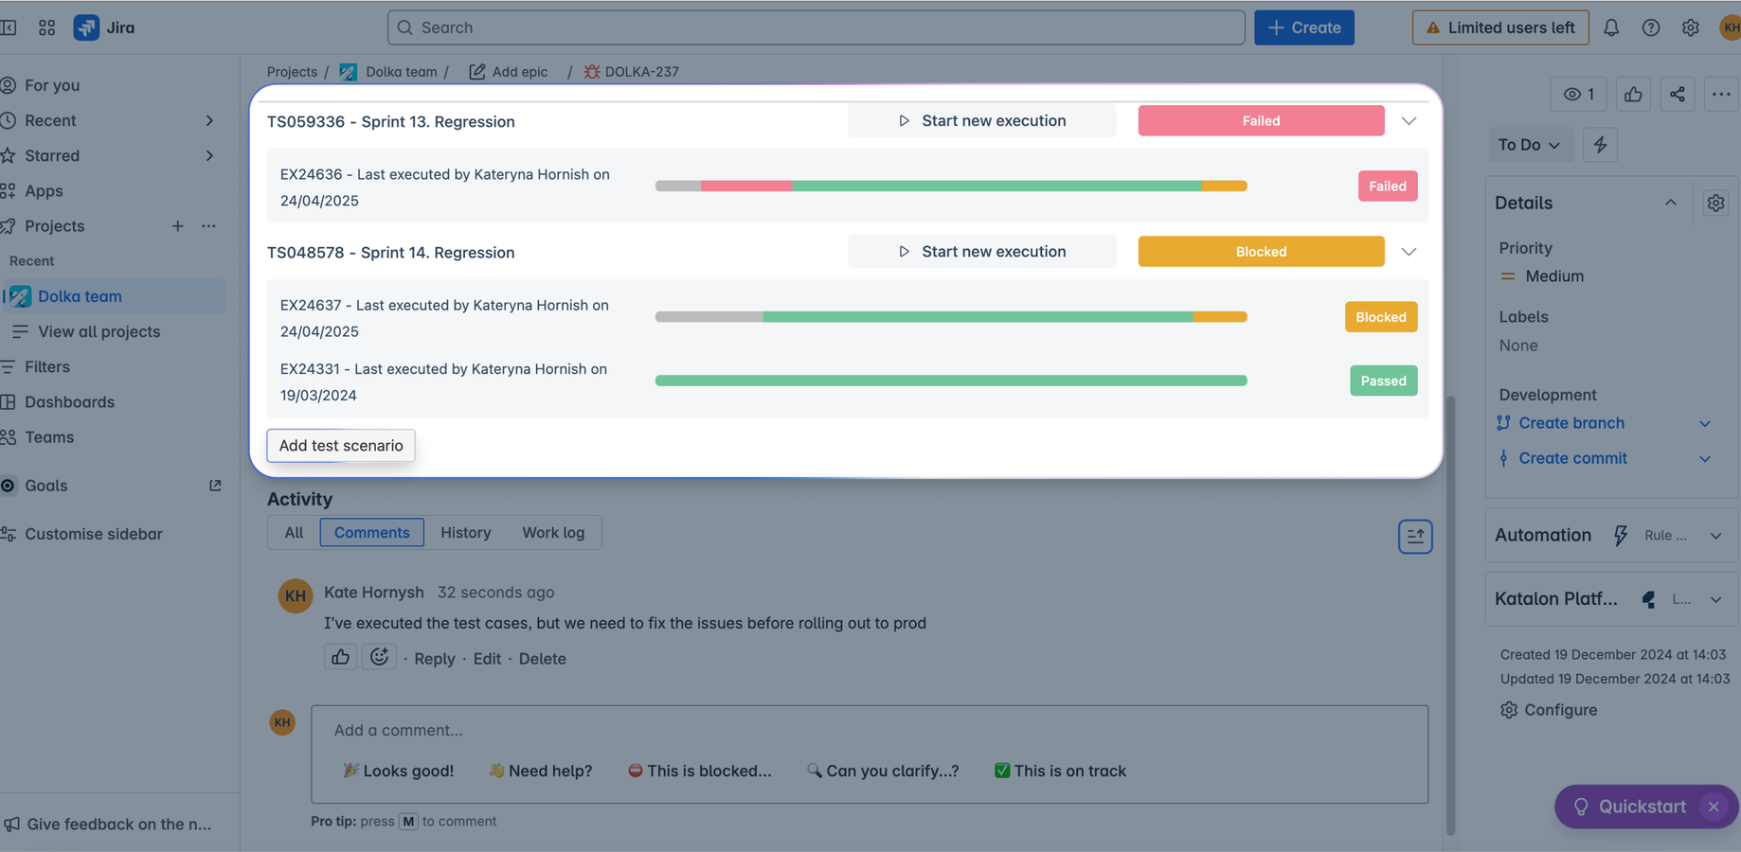The height and width of the screenshot is (852, 1741).
Task: Open the Jira settings gear icon
Action: coord(1691,27)
